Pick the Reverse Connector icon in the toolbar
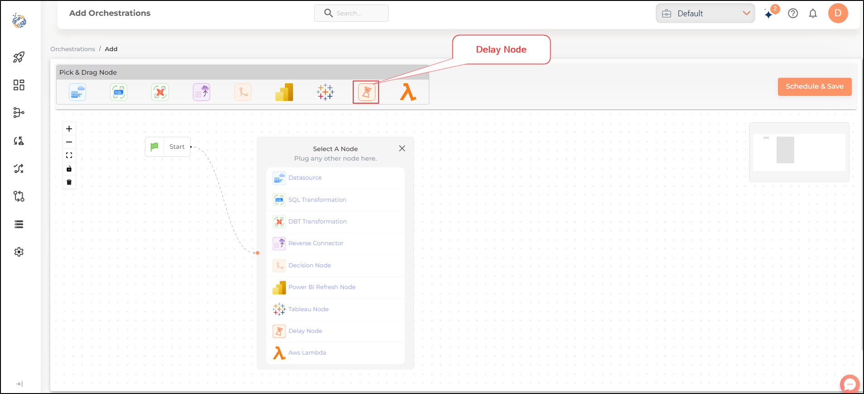Viewport: 864px width, 394px height. 202,92
